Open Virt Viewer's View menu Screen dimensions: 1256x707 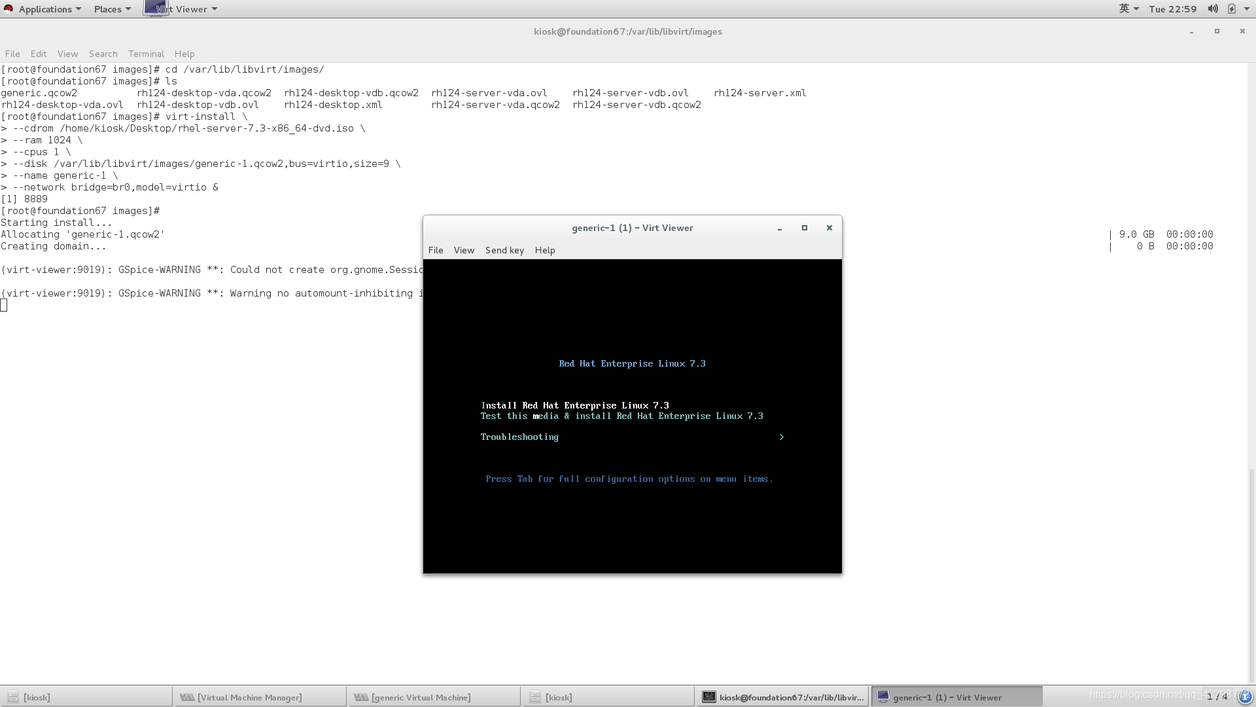(464, 250)
